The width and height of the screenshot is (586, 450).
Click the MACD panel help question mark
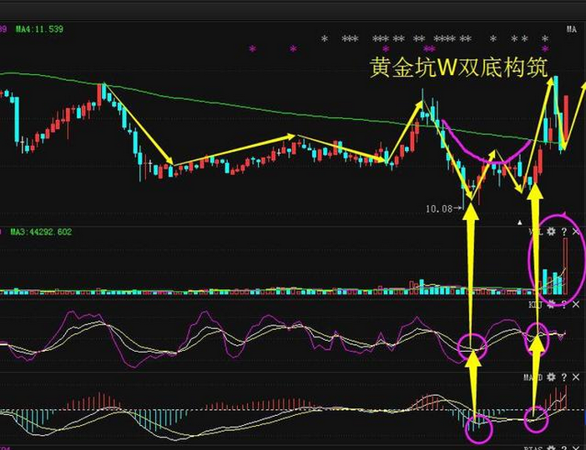tap(565, 377)
